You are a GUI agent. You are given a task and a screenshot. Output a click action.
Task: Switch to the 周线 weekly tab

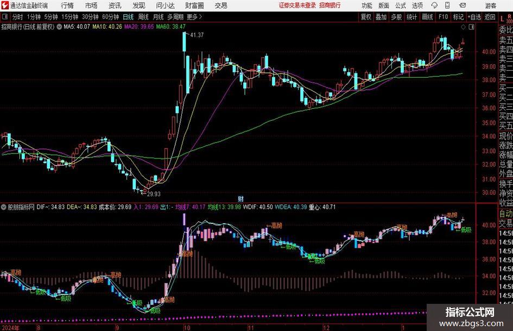(x=143, y=17)
